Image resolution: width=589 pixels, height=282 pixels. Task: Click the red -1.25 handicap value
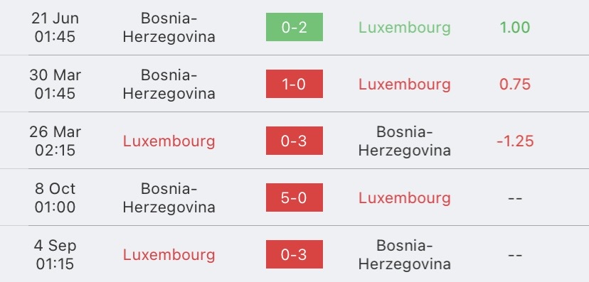514,141
